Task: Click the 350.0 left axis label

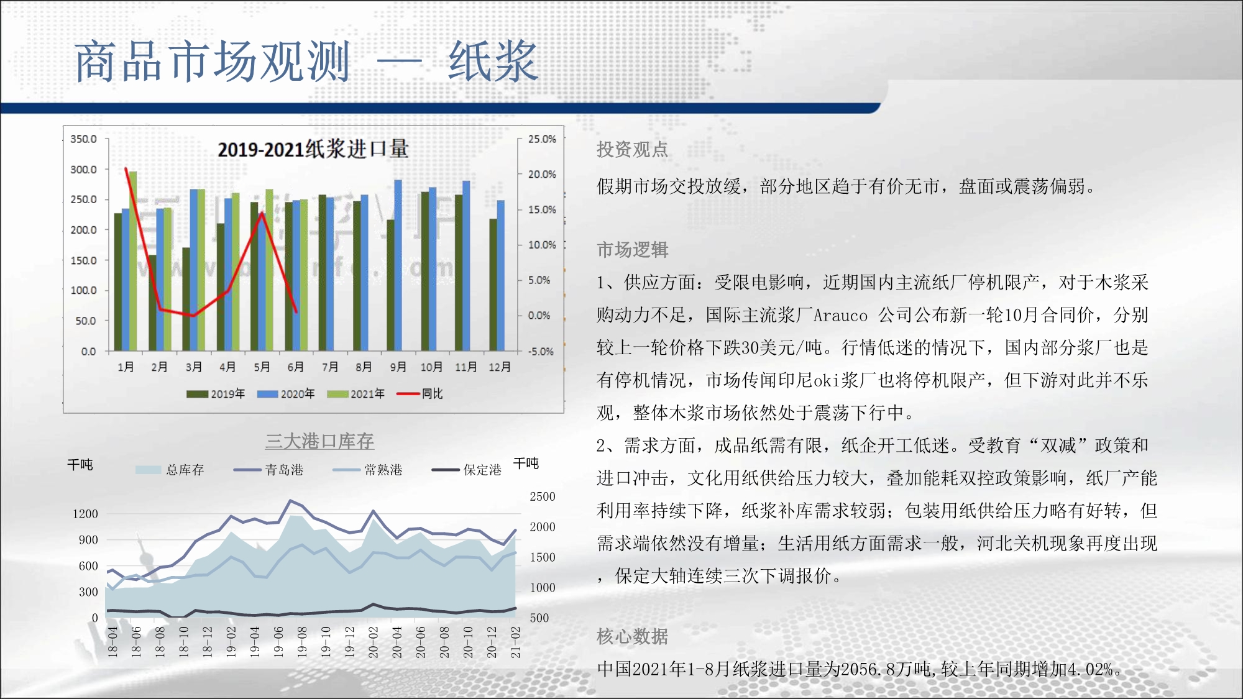Action: 83,139
